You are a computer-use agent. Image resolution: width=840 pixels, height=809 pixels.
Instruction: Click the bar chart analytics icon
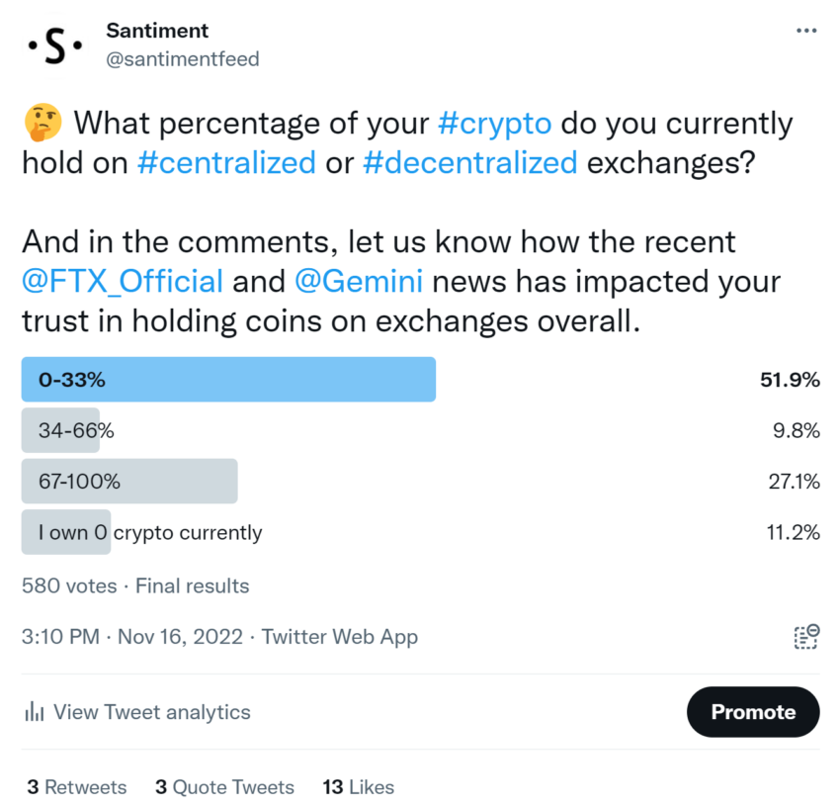(x=35, y=712)
